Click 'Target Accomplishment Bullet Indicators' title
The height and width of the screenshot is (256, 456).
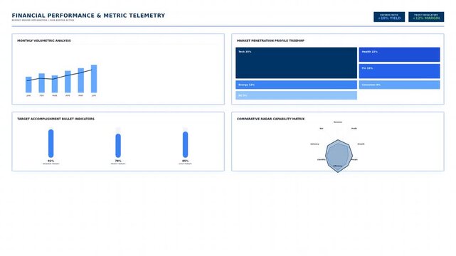pyautogui.click(x=55, y=119)
